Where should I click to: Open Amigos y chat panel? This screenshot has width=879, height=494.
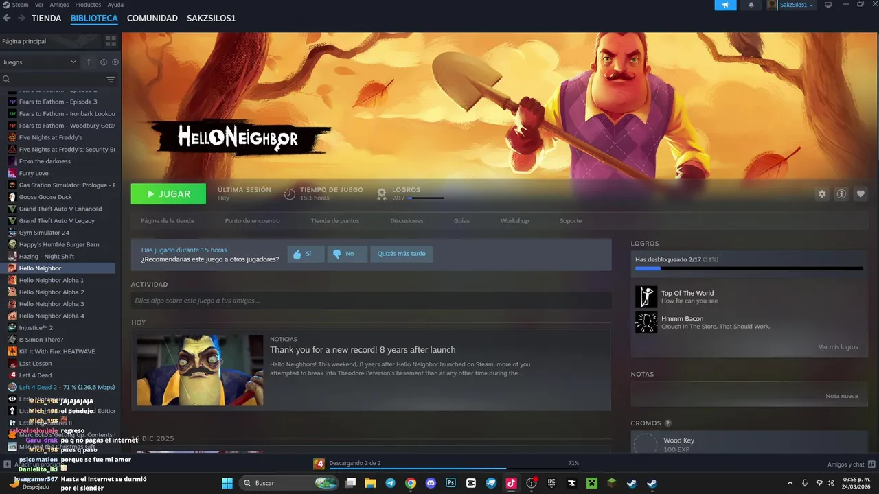(x=850, y=464)
